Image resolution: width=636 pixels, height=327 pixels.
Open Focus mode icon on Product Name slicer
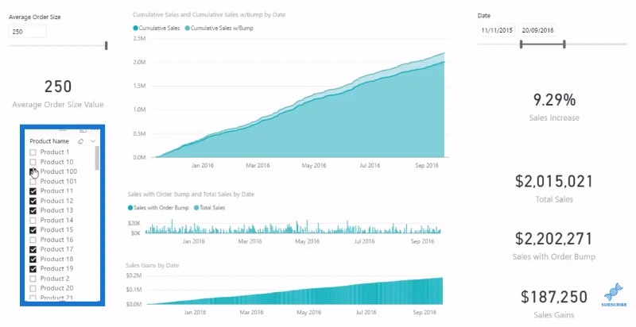(83, 130)
